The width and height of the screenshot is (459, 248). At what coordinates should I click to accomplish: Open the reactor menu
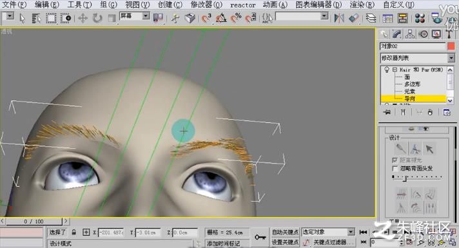243,5
